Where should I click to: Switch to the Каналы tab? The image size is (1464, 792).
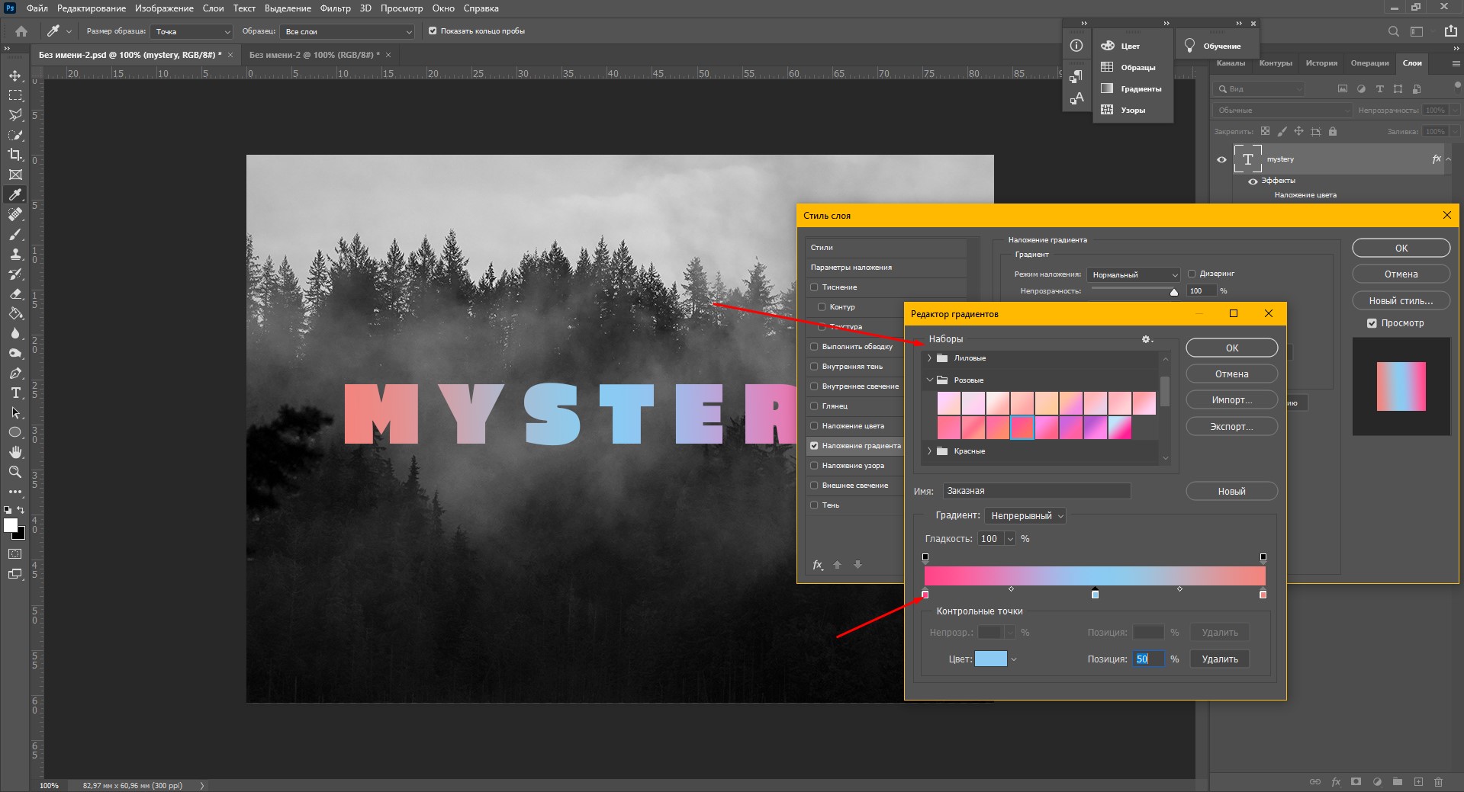coord(1230,63)
